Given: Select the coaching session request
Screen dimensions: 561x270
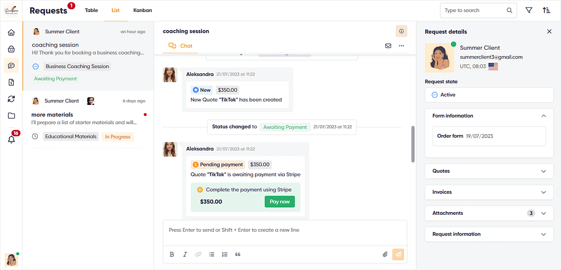Looking at the screenshot, I should coord(88,56).
